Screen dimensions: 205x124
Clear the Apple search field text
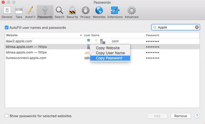pyautogui.click(x=197, y=27)
